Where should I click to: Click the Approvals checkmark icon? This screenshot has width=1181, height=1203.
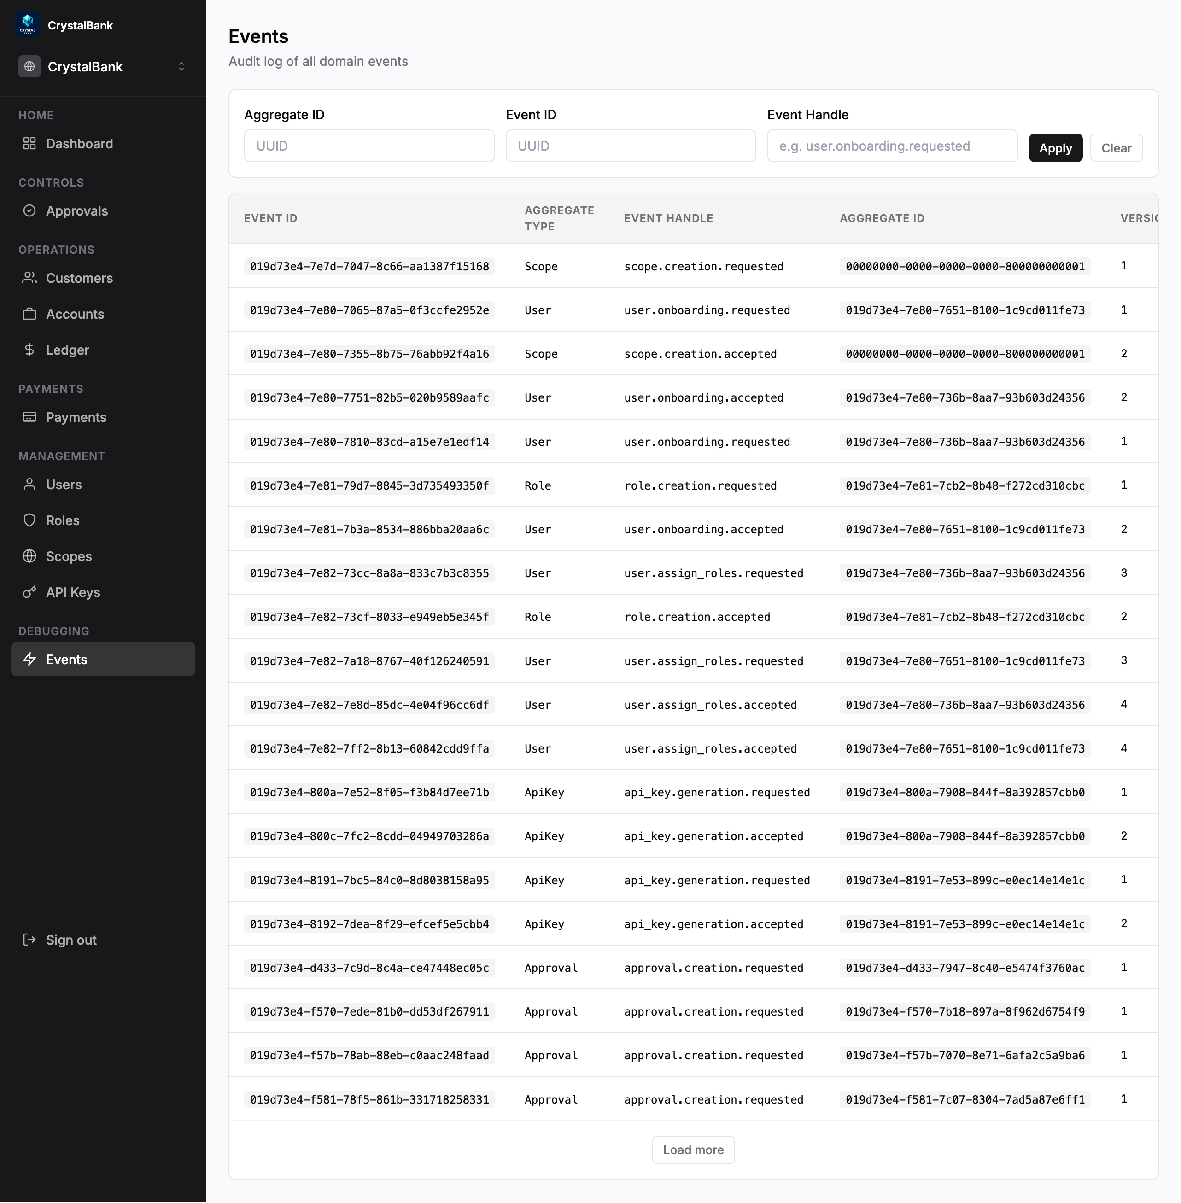29,211
